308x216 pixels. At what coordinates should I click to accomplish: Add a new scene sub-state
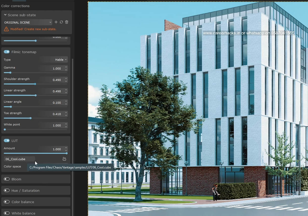[x=56, y=22]
